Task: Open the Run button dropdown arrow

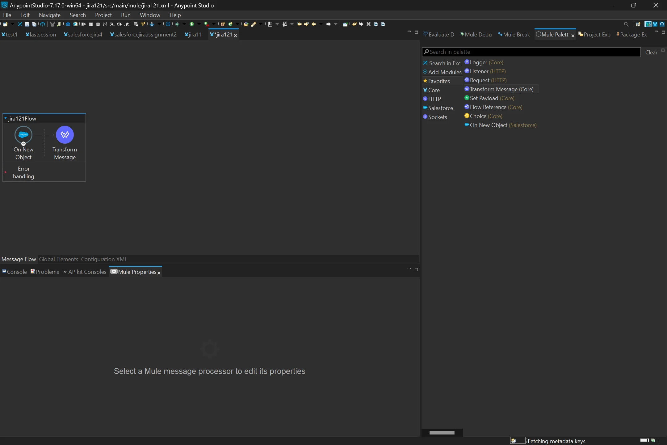Action: [199, 24]
